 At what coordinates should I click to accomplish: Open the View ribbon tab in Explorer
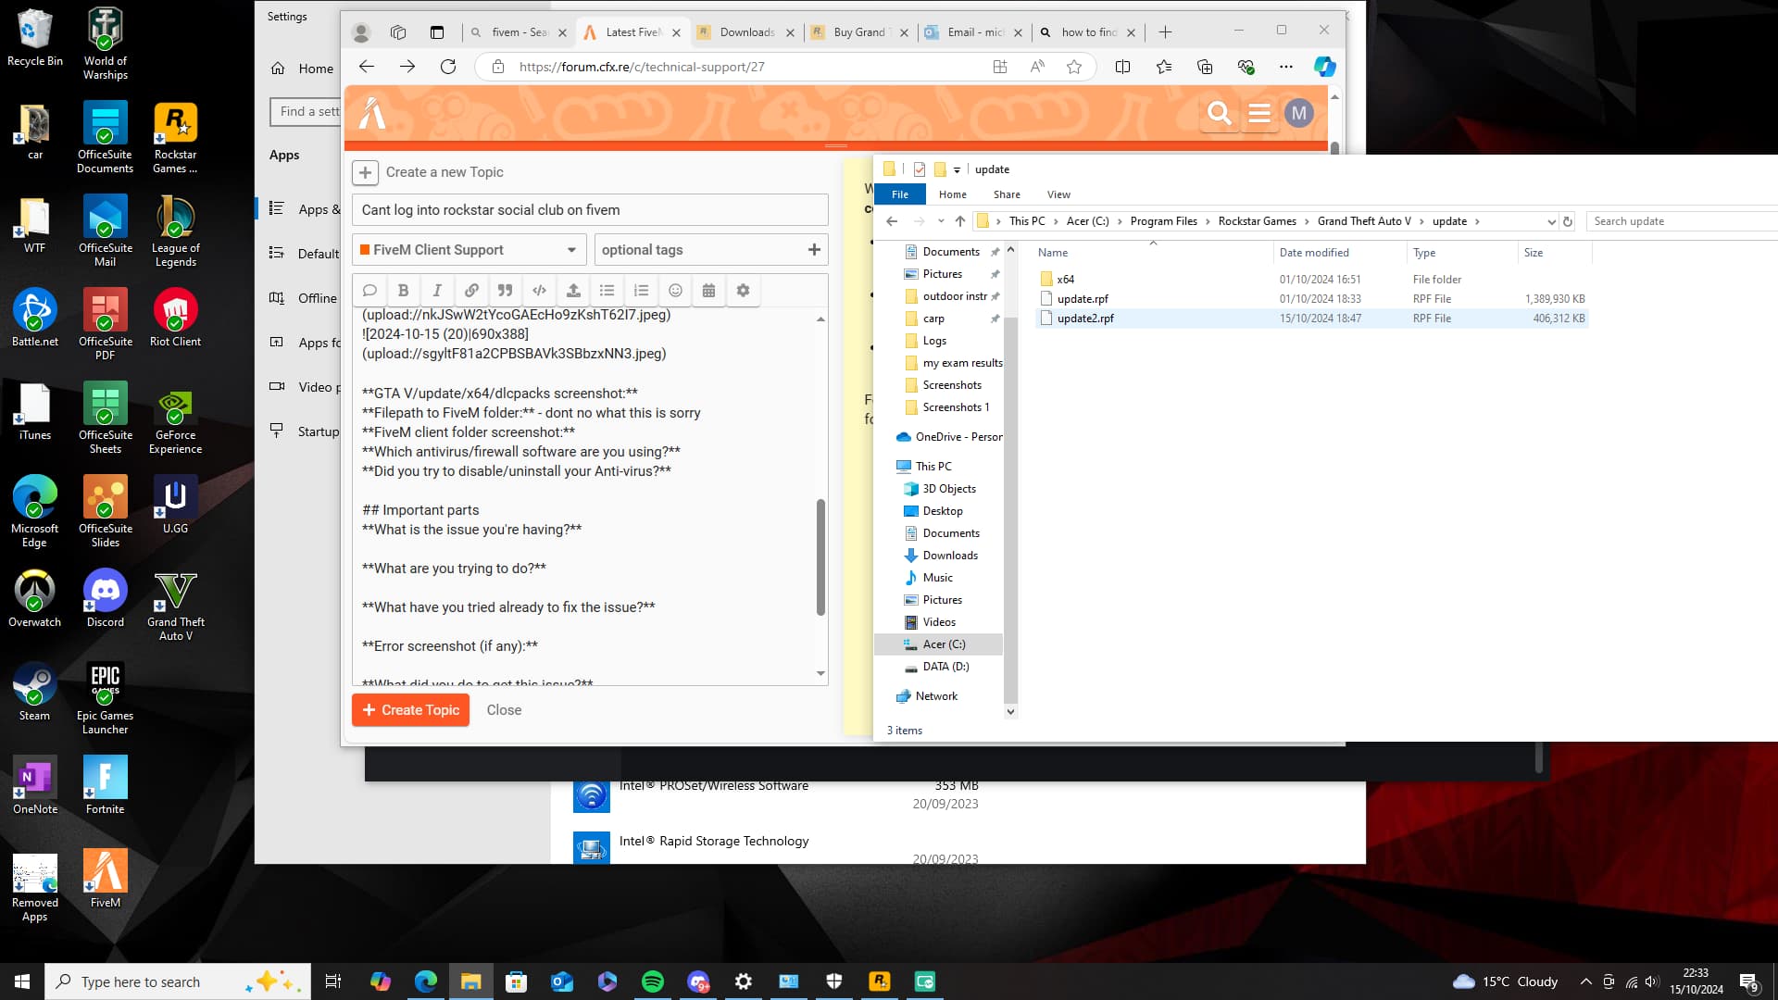(1058, 194)
